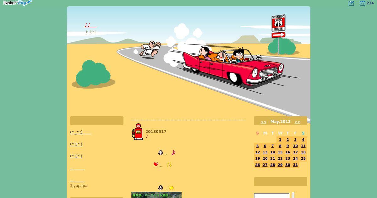Select May 26 in the calendar
The height and width of the screenshot is (198, 377).
click(x=257, y=165)
